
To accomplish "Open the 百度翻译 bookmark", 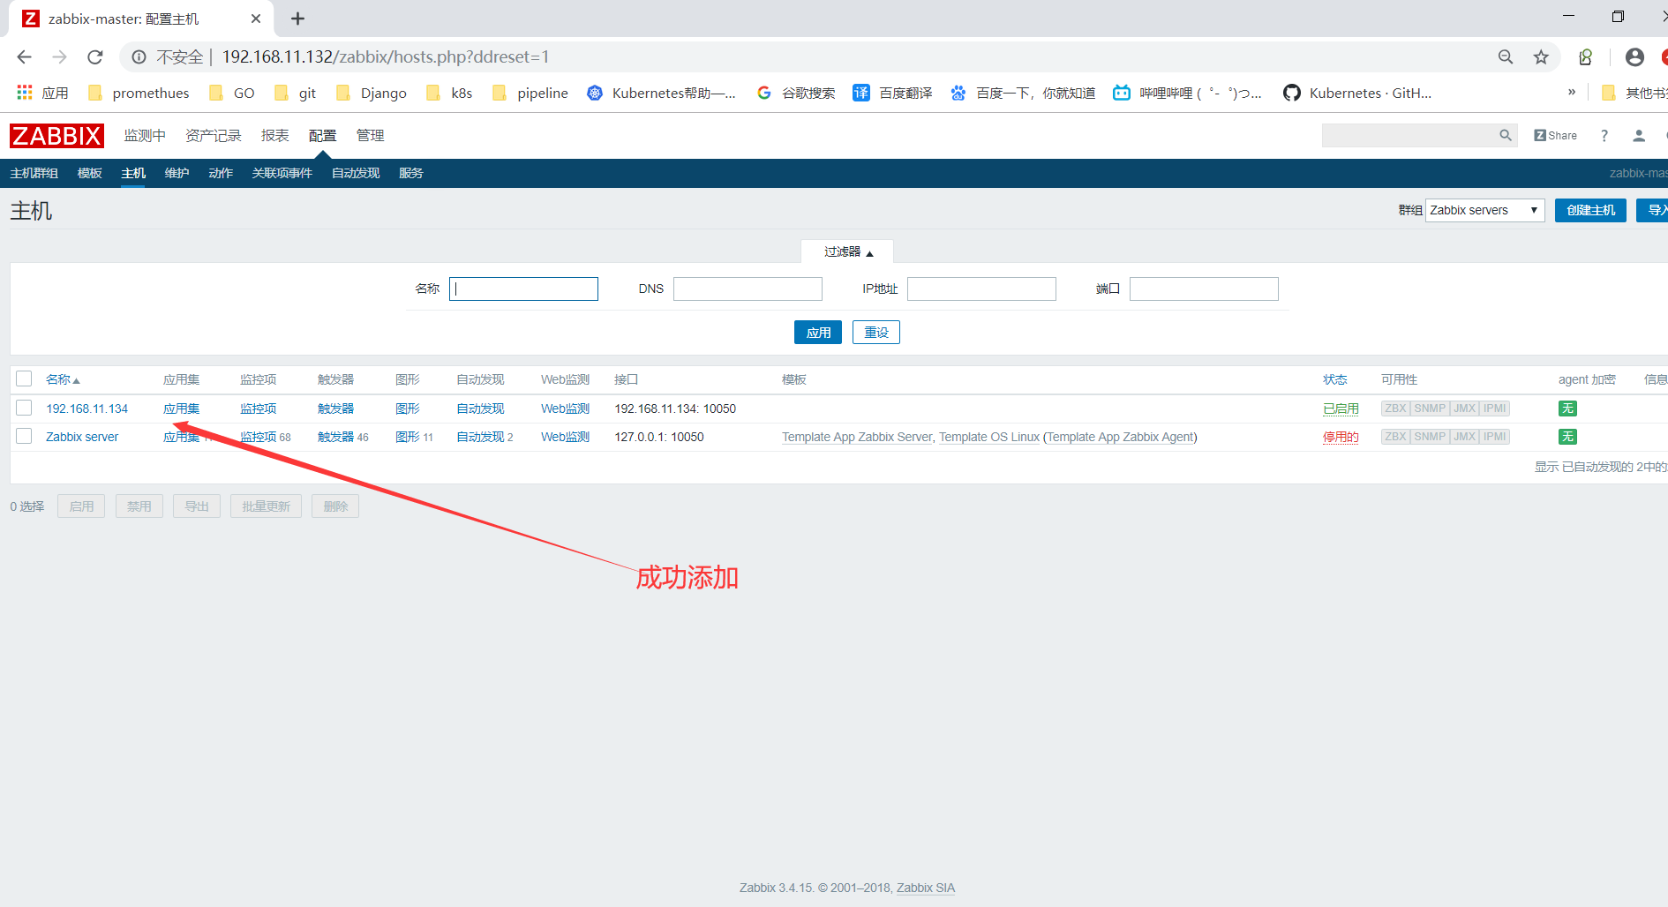I will click(892, 93).
